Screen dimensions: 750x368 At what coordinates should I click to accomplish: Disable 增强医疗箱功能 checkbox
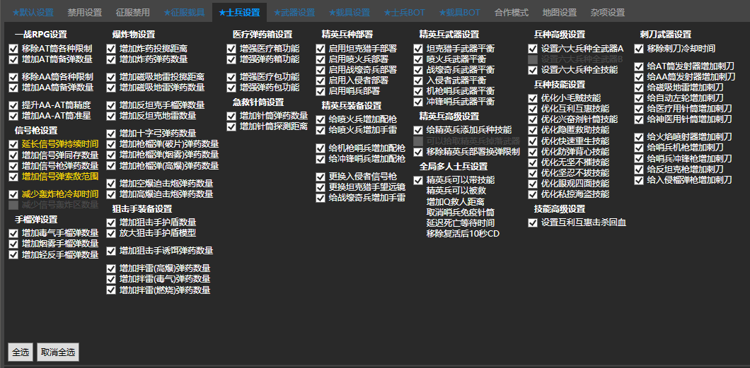[x=232, y=49]
